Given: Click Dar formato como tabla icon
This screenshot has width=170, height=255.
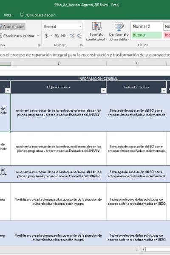Looking at the screenshot, I should pyautogui.click(x=119, y=27).
